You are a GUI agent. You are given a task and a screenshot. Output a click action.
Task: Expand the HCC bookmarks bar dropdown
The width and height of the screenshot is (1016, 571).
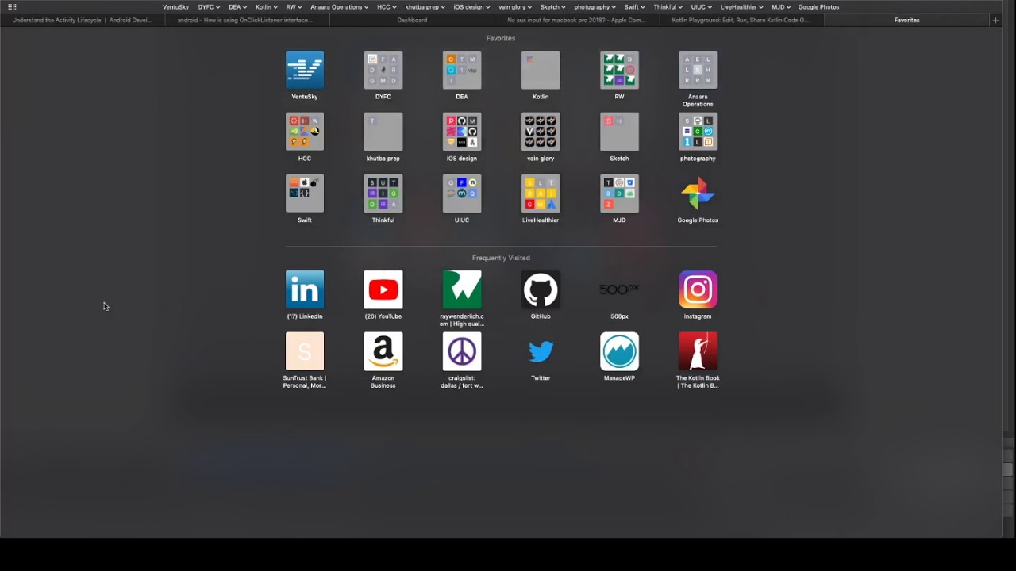pyautogui.click(x=387, y=7)
